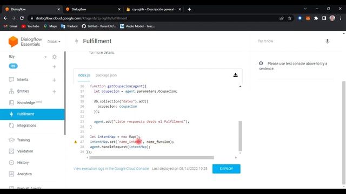This screenshot has height=194, width=346.
Task: Open the Traducir bookmark
Action: click(x=69, y=26)
